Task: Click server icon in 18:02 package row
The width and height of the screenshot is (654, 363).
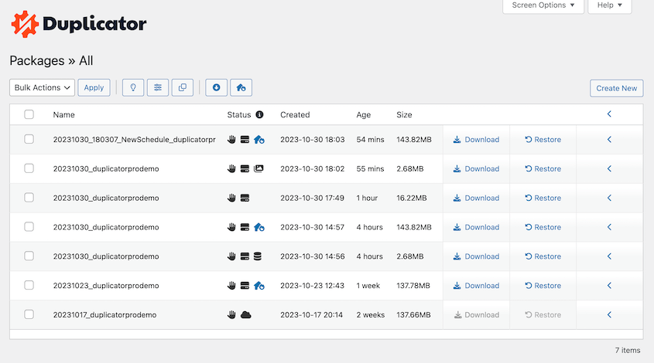Action: pos(245,168)
